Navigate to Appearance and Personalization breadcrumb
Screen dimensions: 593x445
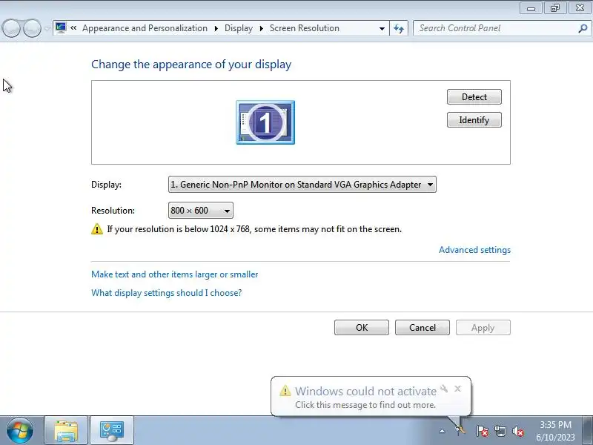click(145, 28)
